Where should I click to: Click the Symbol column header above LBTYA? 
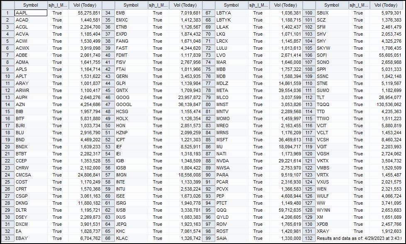231,5
